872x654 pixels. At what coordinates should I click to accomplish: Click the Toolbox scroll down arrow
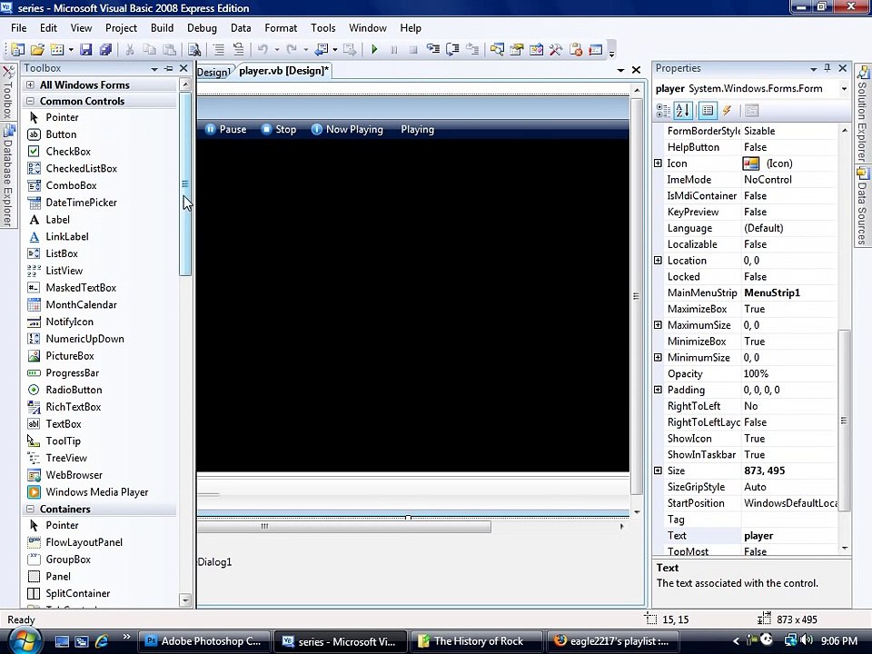pos(185,600)
